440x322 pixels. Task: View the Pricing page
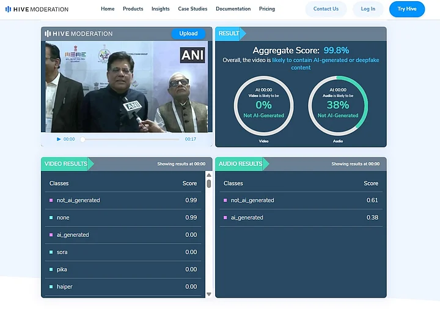pos(266,9)
